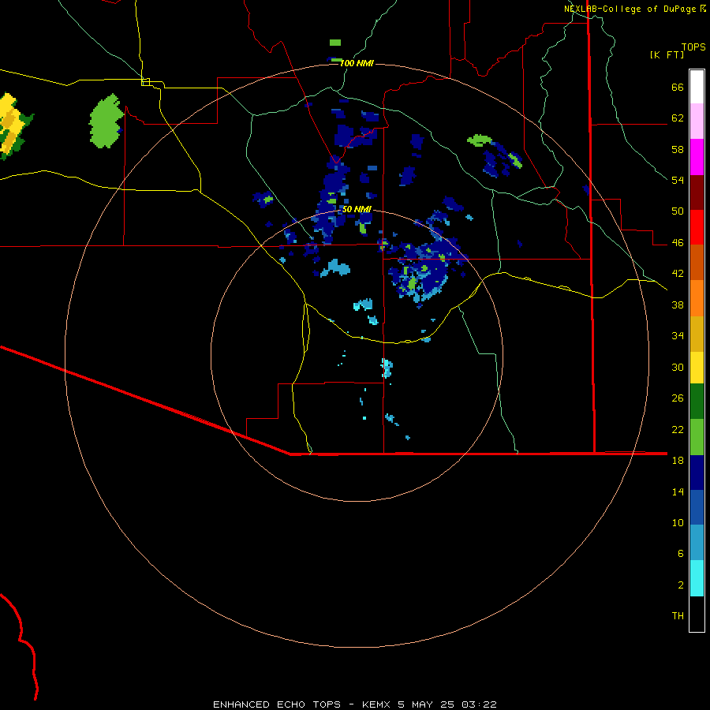Click the navy blue legend swatch
The image size is (710, 710).
coord(697,473)
